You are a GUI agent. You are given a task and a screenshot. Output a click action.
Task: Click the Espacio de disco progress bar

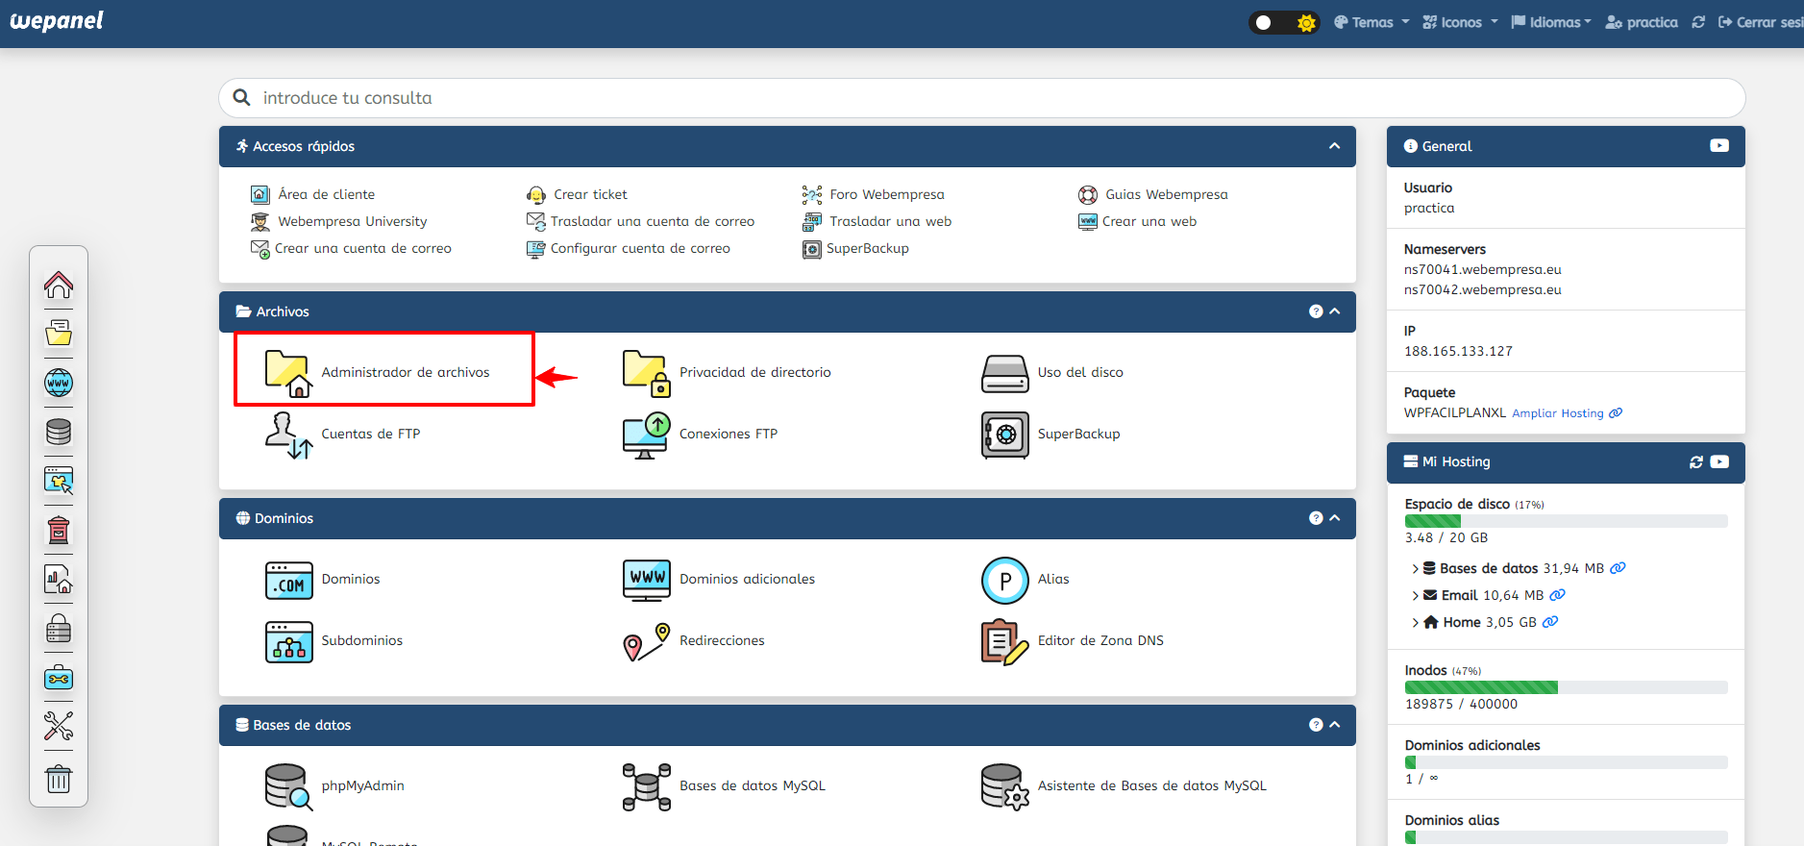pos(1566,521)
